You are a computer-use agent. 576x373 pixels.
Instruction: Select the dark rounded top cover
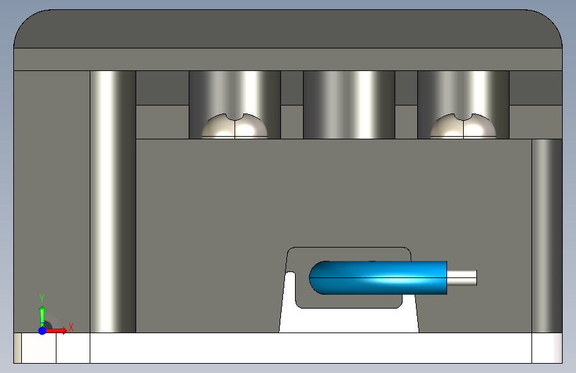288,29
